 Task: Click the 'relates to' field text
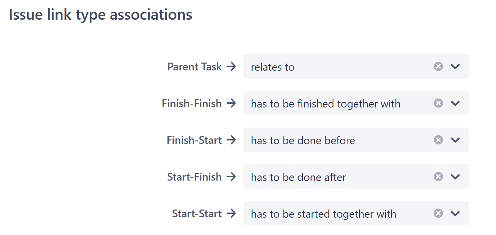coord(272,67)
